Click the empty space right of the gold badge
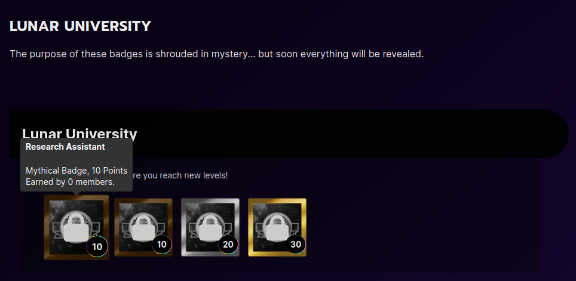 tap(422, 227)
